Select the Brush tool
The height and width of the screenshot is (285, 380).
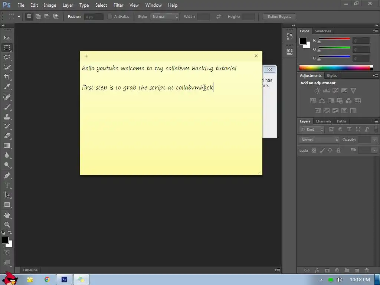[7, 107]
